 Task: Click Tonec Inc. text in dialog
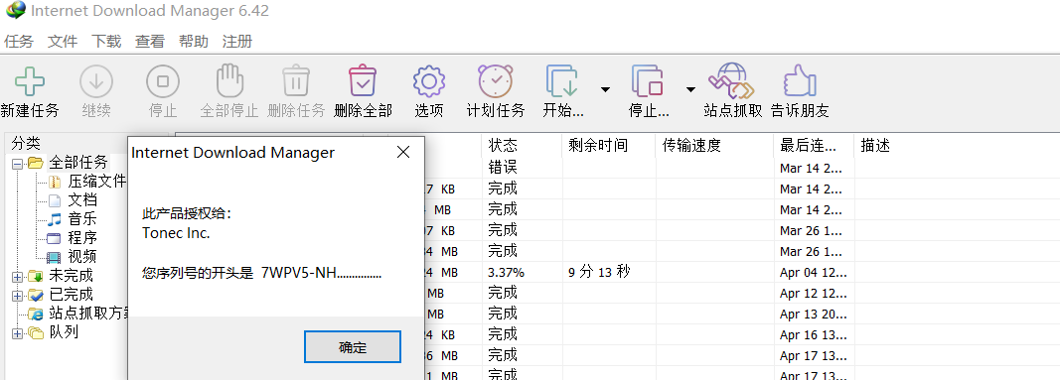(x=176, y=233)
